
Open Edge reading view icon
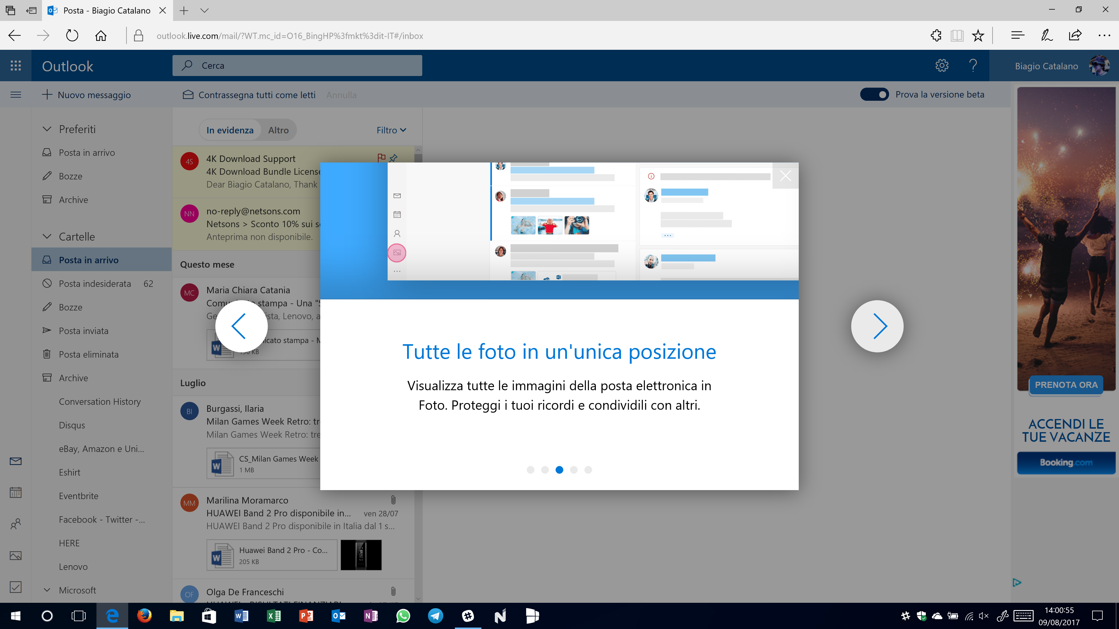coord(957,36)
